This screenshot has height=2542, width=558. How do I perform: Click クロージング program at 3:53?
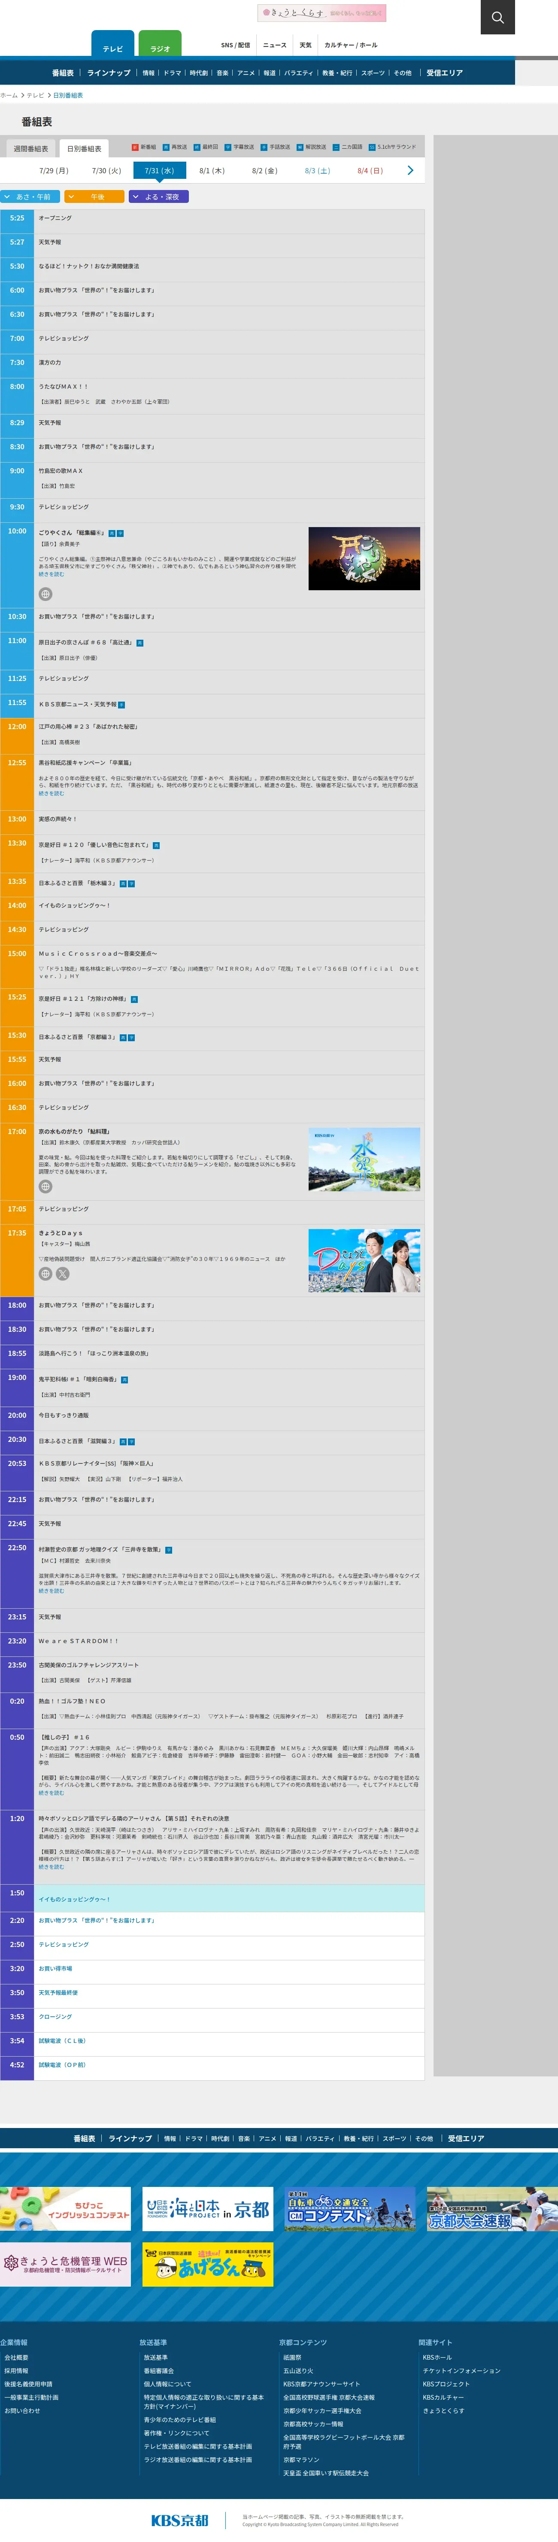tap(55, 2017)
